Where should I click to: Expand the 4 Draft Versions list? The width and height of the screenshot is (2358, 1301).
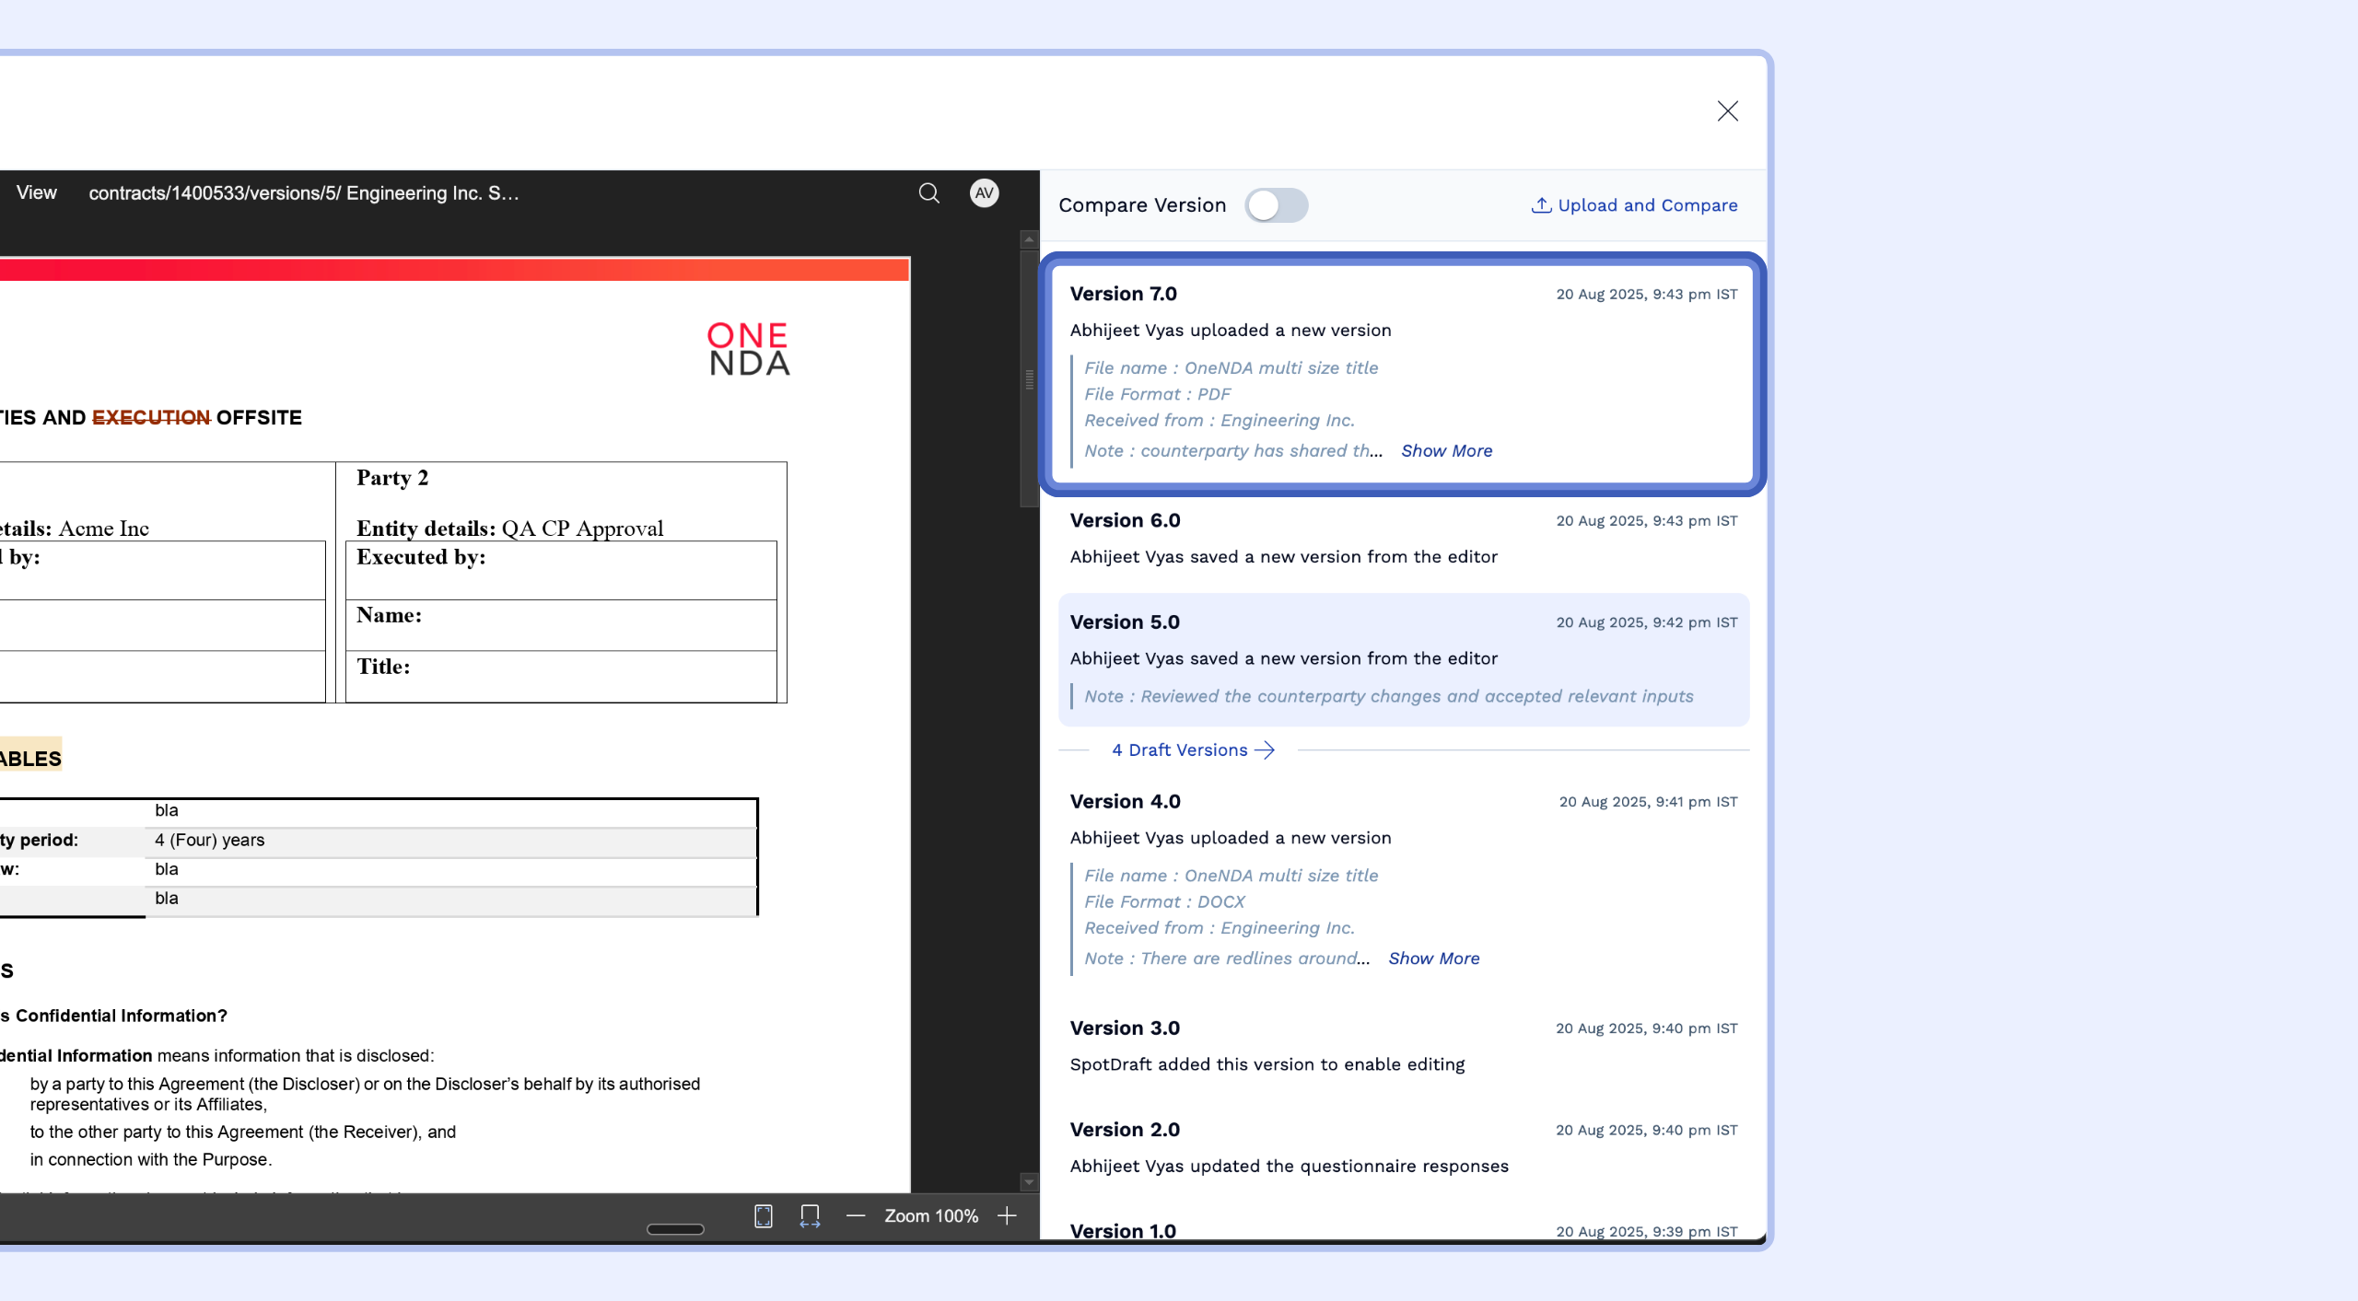1192,749
